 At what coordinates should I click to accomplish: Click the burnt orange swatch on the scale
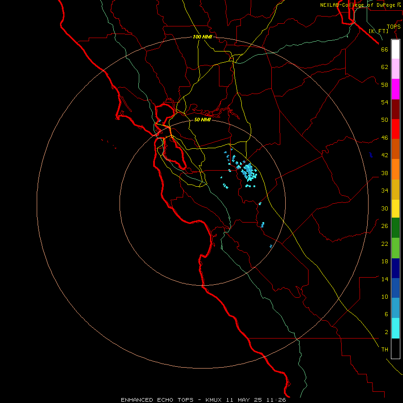click(395, 149)
